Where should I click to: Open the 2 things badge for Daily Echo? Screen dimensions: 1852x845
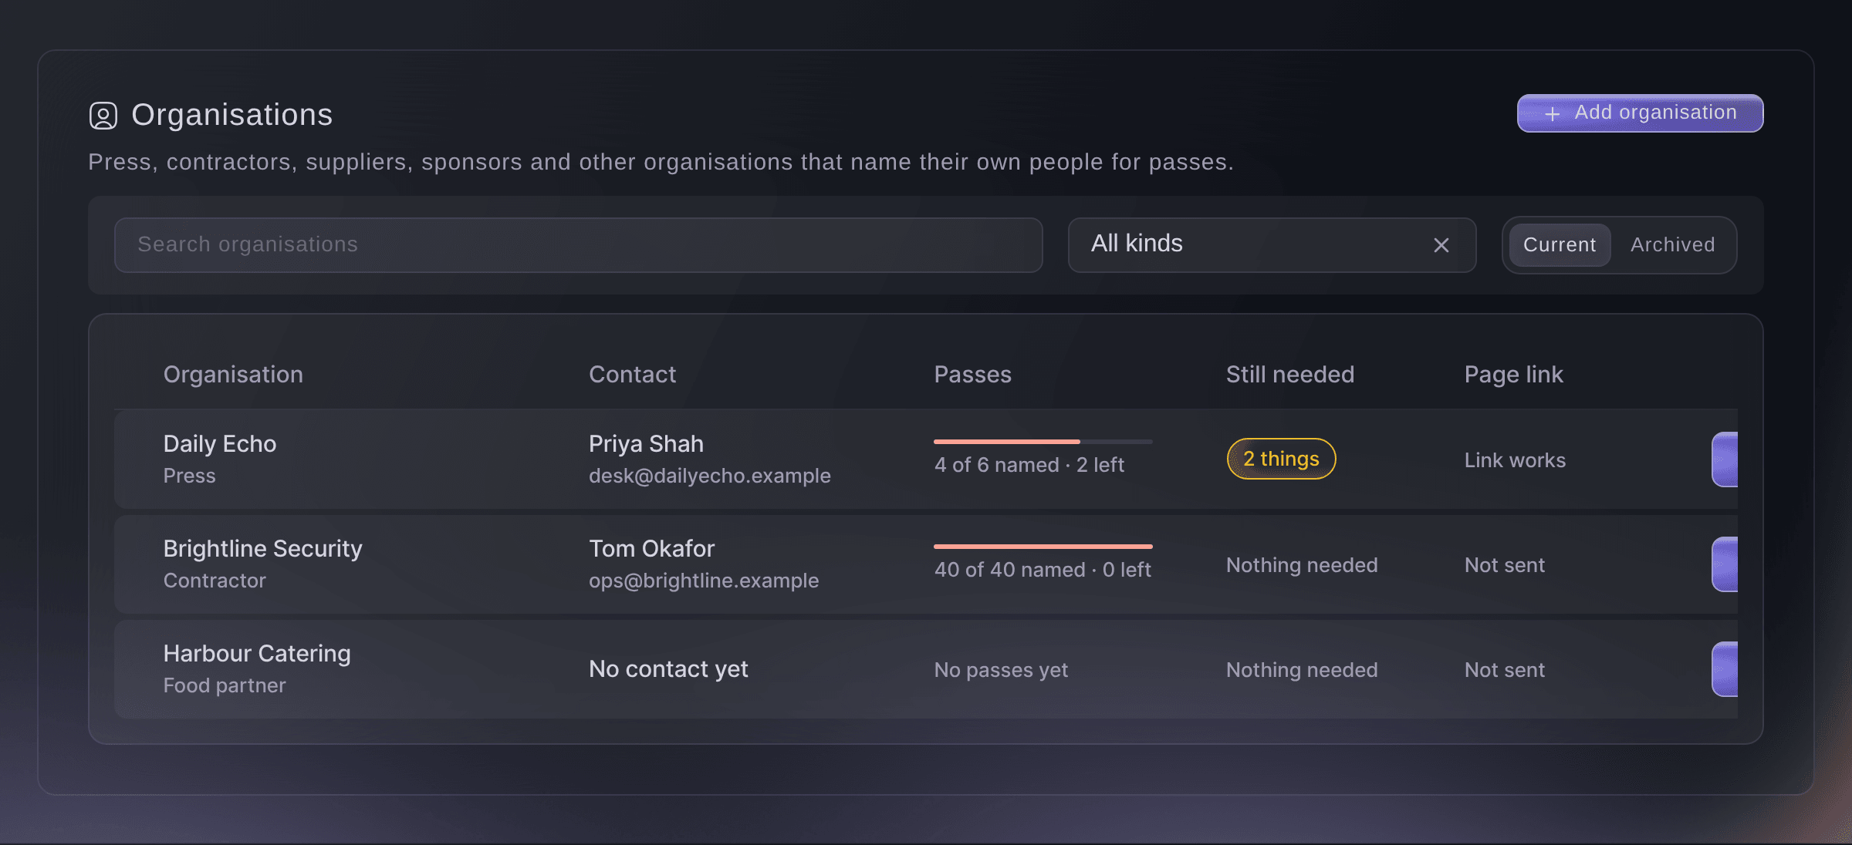coord(1281,459)
